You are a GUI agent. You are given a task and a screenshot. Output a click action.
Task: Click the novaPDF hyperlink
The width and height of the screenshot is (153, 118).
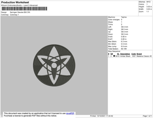70,113
